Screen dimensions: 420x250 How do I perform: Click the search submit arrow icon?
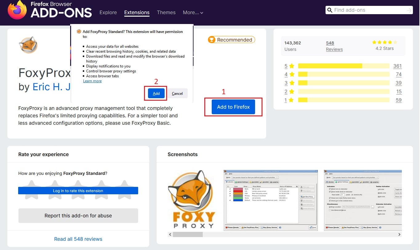coord(409,10)
